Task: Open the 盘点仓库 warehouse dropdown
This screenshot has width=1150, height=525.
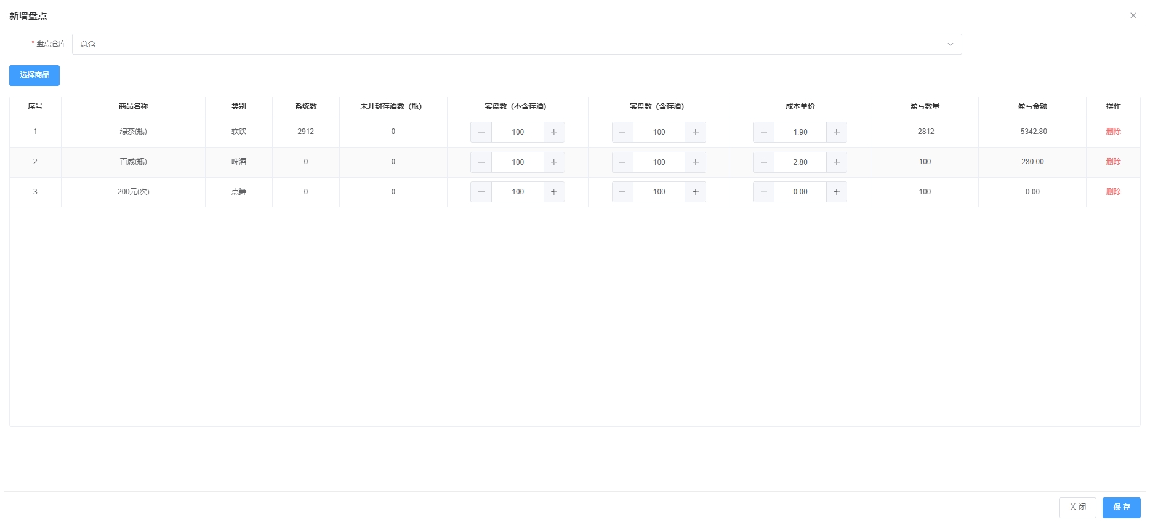Action: click(517, 44)
